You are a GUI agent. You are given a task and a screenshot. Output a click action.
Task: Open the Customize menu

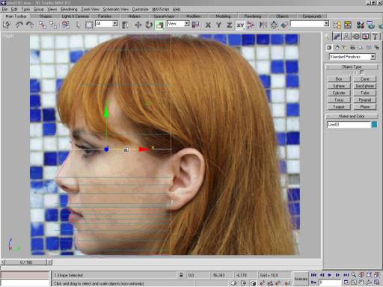click(140, 9)
